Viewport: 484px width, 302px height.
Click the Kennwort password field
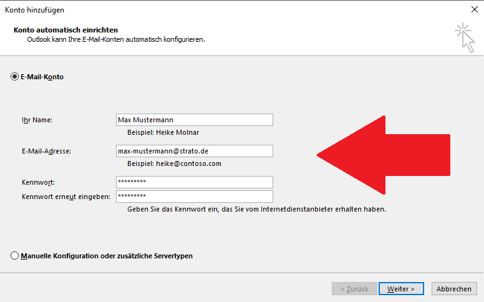(194, 182)
